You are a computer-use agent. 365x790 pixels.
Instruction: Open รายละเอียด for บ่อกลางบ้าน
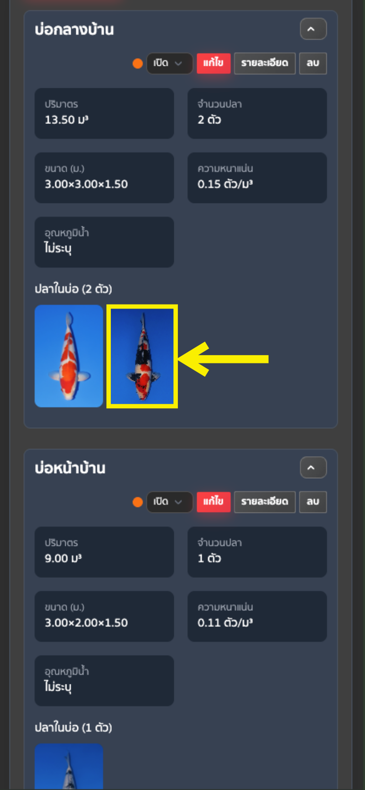pyautogui.click(x=265, y=63)
